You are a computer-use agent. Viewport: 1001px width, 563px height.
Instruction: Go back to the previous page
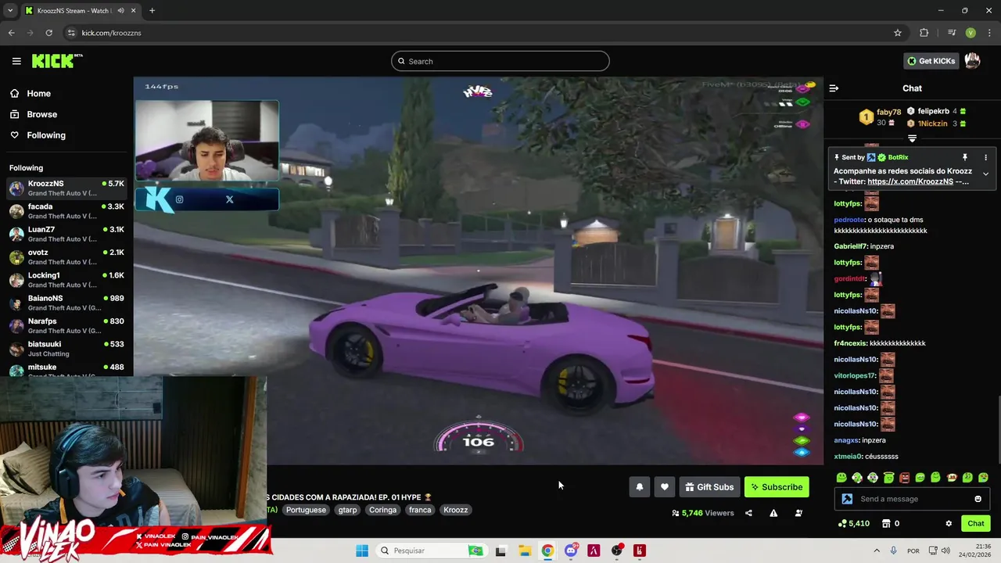click(11, 33)
